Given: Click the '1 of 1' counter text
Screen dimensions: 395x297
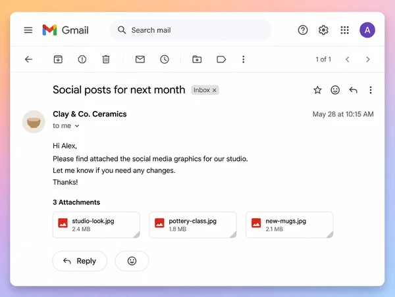Looking at the screenshot, I should [323, 59].
